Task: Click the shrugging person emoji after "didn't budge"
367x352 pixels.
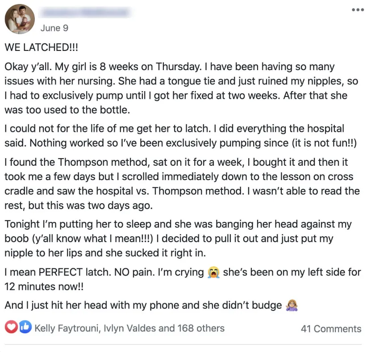Action: tap(292, 306)
